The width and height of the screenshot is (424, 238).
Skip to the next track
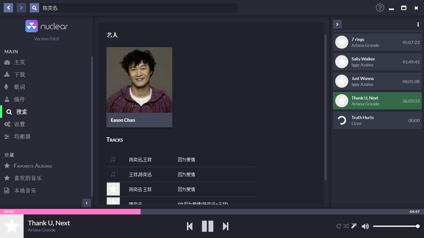coord(226,226)
